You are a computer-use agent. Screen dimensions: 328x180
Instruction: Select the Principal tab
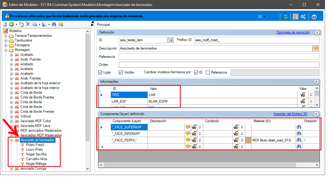coord(103,25)
